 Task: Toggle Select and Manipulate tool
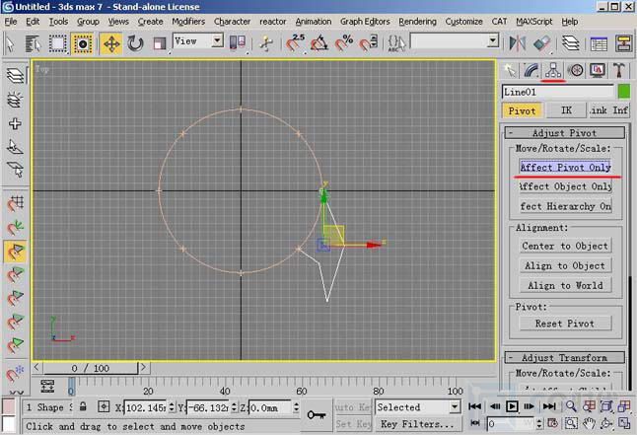coord(266,43)
